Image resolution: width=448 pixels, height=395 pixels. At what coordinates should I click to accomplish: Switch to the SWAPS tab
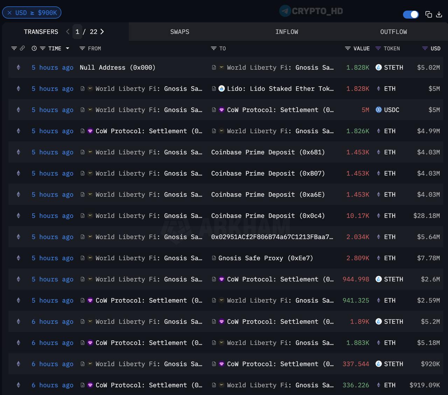(x=180, y=32)
